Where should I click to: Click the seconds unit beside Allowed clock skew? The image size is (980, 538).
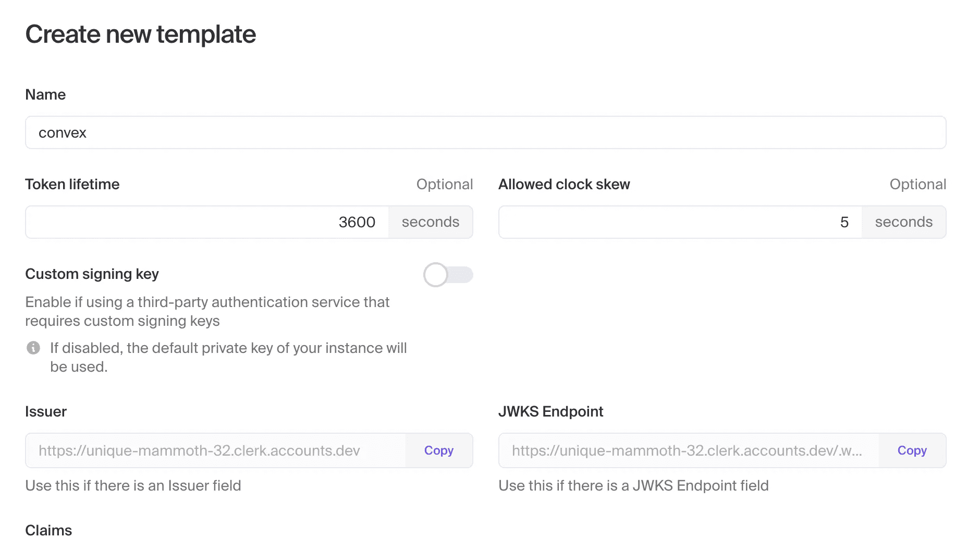(x=903, y=222)
